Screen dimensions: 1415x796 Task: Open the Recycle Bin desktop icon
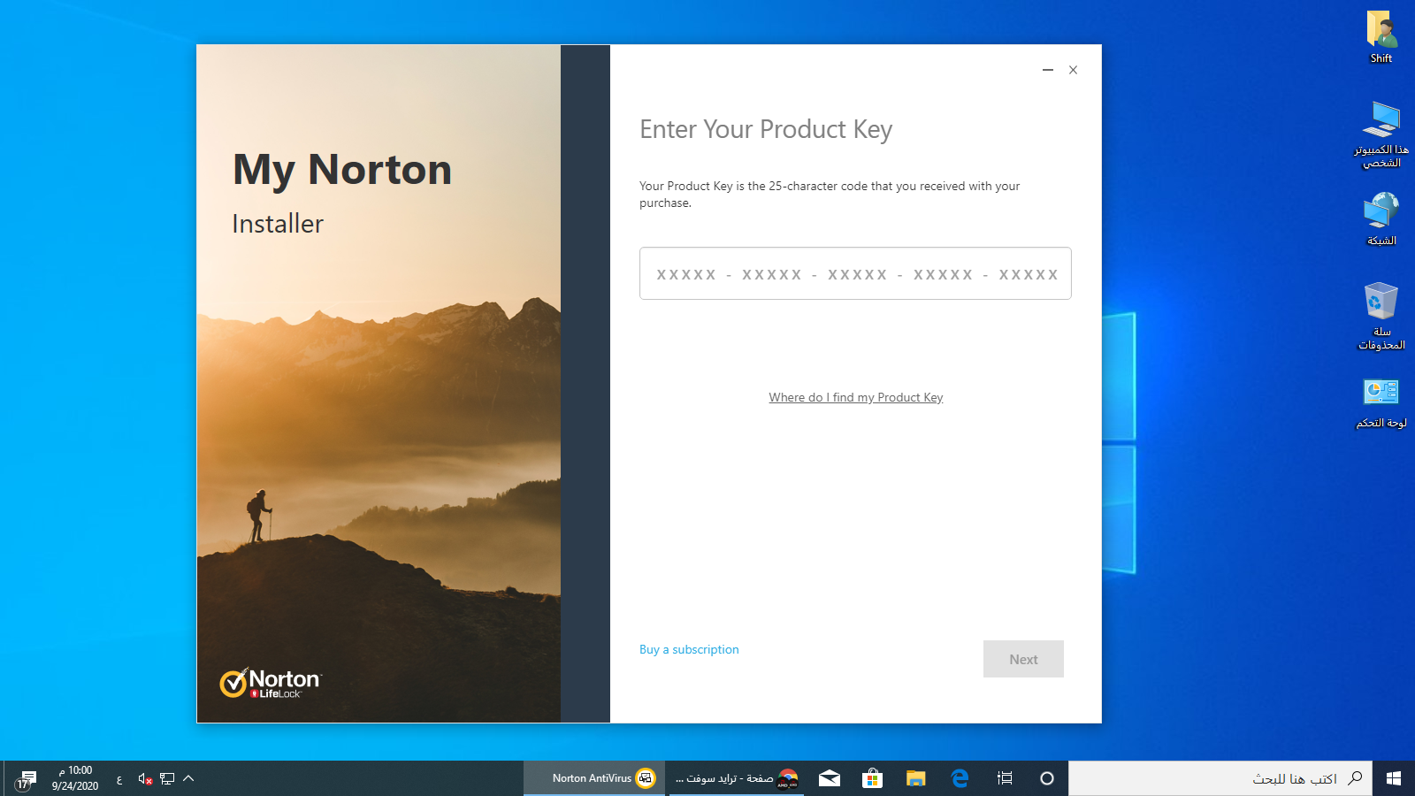[x=1381, y=316]
